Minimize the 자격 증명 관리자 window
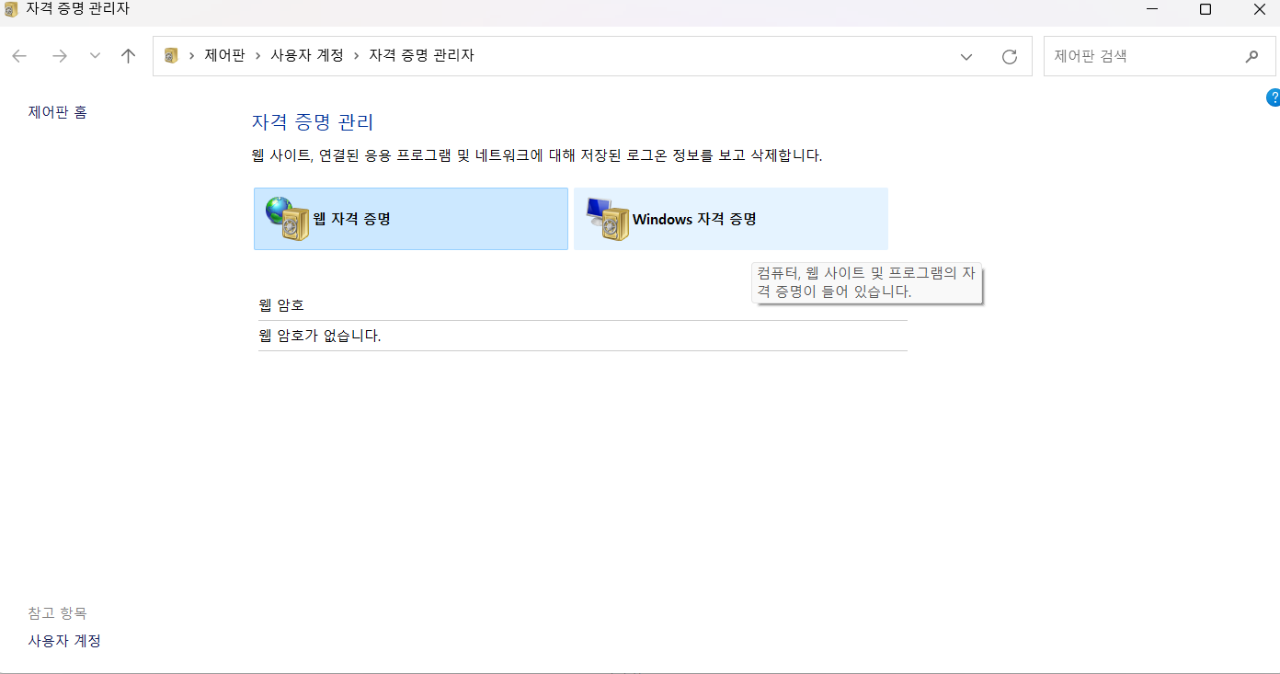1280x674 pixels. 1152,9
